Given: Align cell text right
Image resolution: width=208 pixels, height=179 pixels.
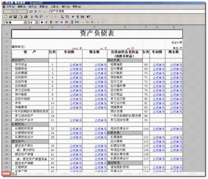Looking at the screenshot, I should point(67,22).
